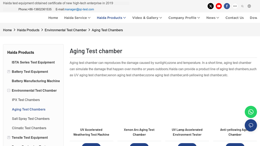Viewport: 260px width, 146px height.
Task: Open the Facebook page icon
Action: [227, 6]
